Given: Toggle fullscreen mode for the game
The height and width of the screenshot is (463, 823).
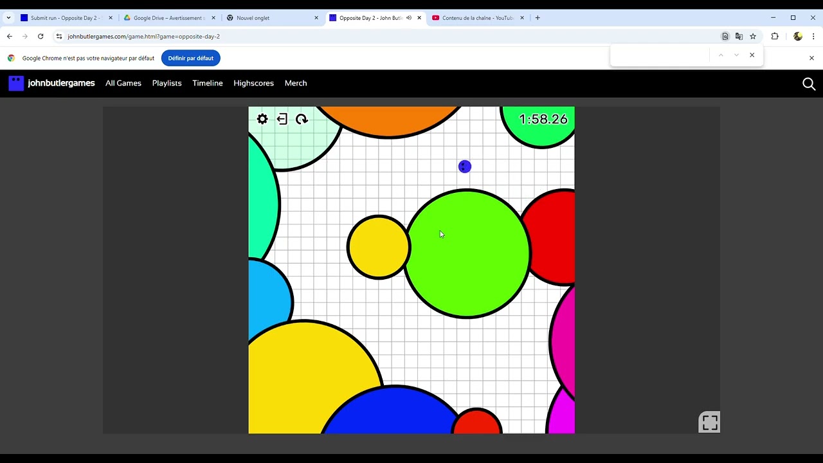Looking at the screenshot, I should point(710,422).
